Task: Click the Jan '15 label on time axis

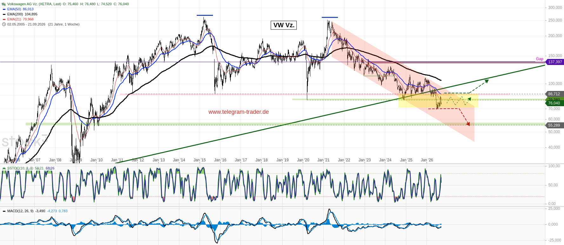Action: (200, 160)
